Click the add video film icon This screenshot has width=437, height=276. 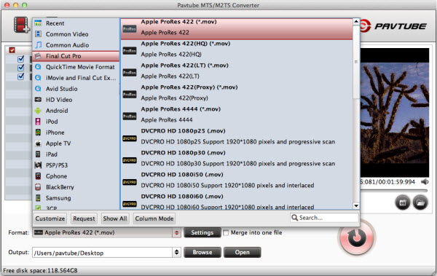[22, 25]
